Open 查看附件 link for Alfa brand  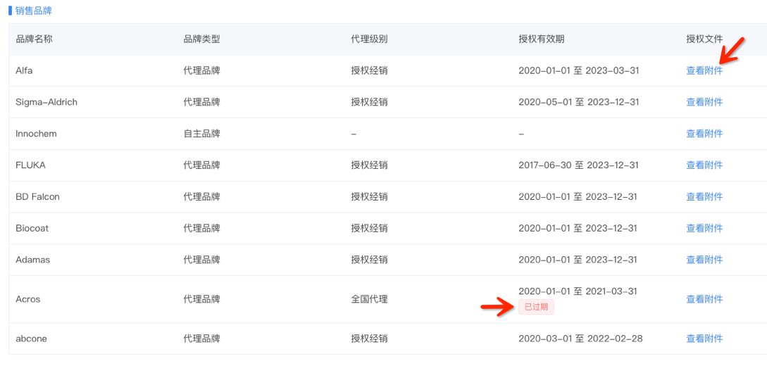click(x=704, y=70)
